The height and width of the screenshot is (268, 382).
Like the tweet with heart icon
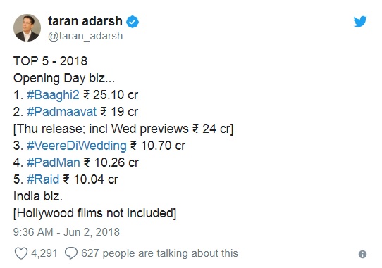coord(21,253)
